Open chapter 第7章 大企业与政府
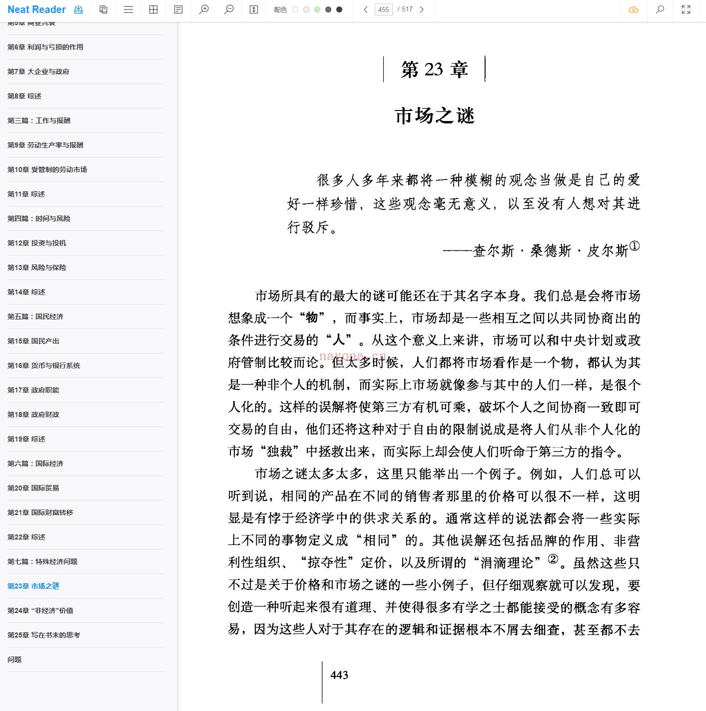The image size is (706, 711). point(38,71)
